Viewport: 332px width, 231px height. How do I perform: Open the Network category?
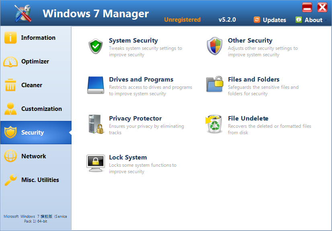click(36, 156)
